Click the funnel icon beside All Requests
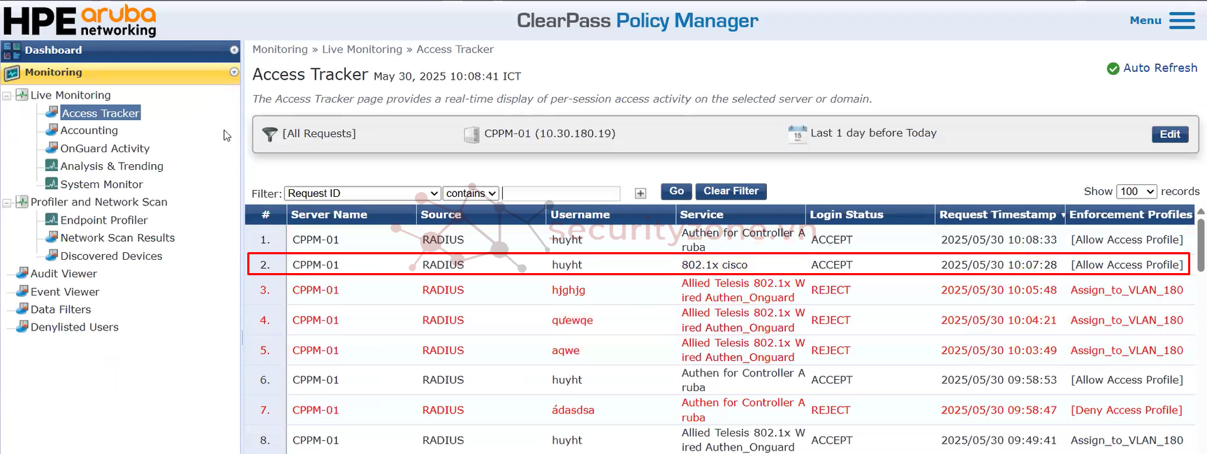1207x454 pixels. click(x=270, y=134)
